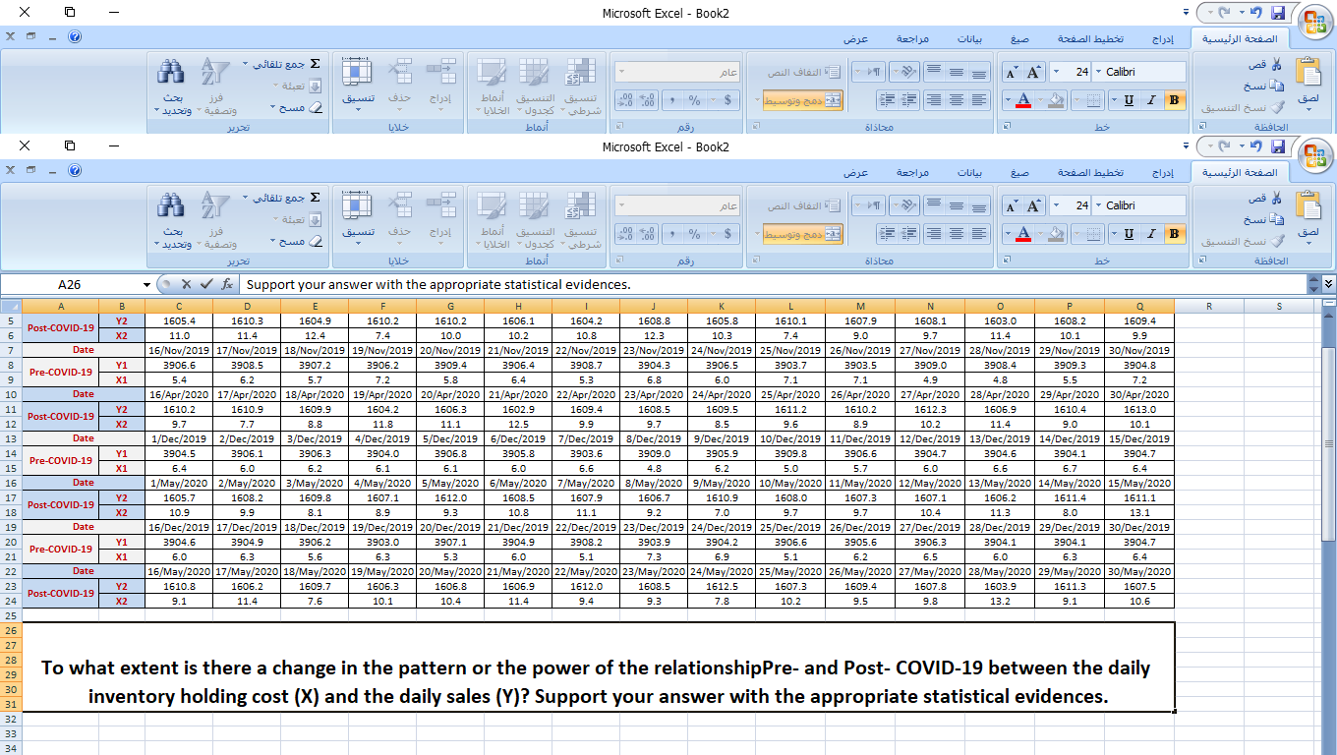Viewport: 1337px width, 755px height.
Task: Click the blue Help question mark in the lower ribbon
Action: (x=75, y=170)
